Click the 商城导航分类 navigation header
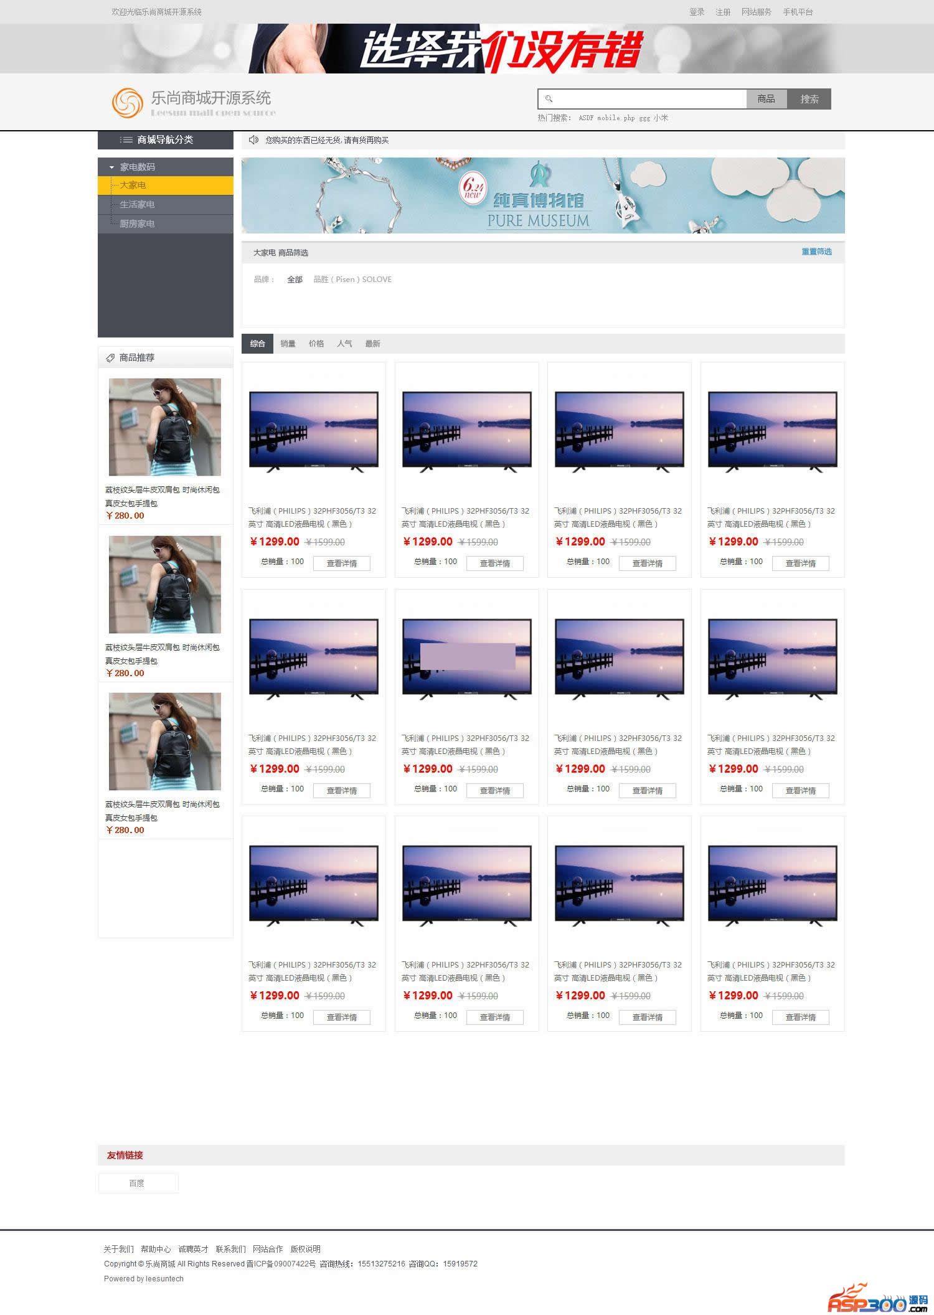The width and height of the screenshot is (934, 1315). [x=166, y=140]
